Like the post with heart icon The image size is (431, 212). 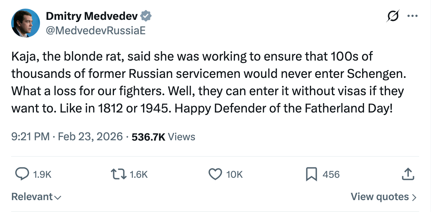click(215, 174)
